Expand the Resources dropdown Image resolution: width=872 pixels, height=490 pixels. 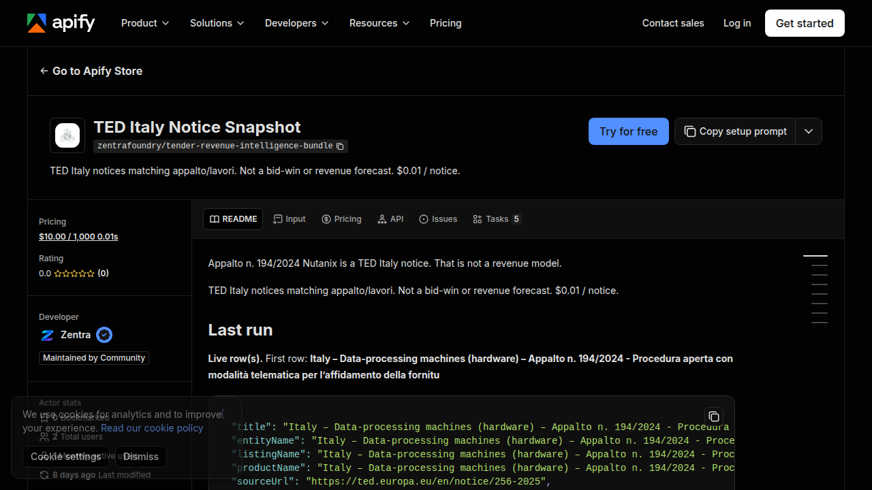coord(379,23)
